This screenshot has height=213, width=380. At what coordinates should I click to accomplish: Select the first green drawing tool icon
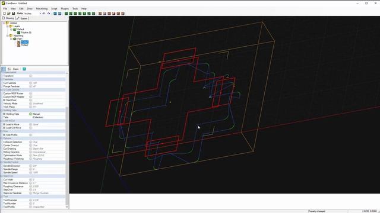(x=66, y=14)
